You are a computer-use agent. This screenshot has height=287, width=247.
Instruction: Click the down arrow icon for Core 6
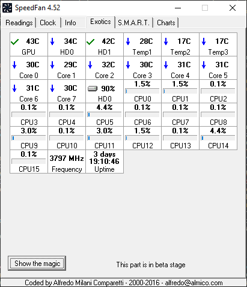click(x=14, y=88)
